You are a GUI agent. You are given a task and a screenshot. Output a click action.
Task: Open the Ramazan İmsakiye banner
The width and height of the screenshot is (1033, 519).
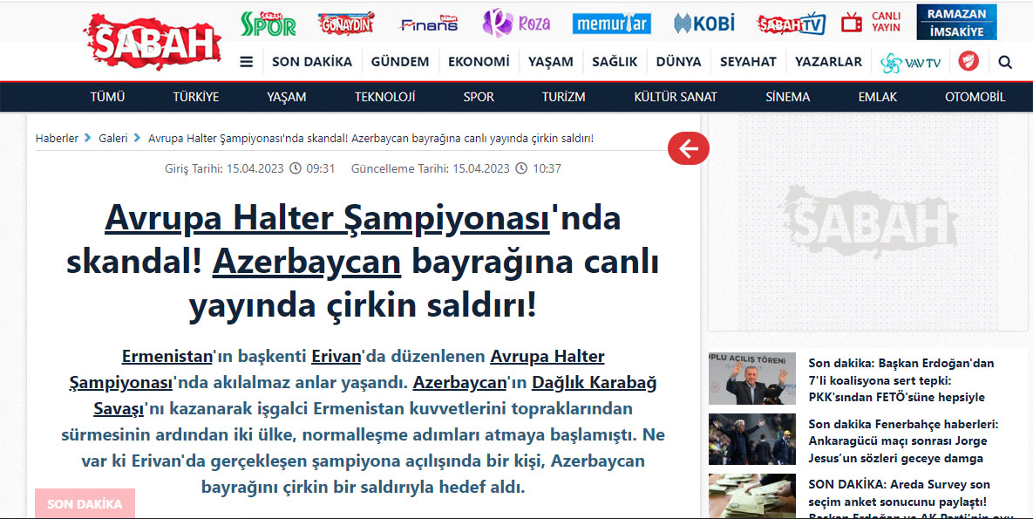pyautogui.click(x=956, y=24)
